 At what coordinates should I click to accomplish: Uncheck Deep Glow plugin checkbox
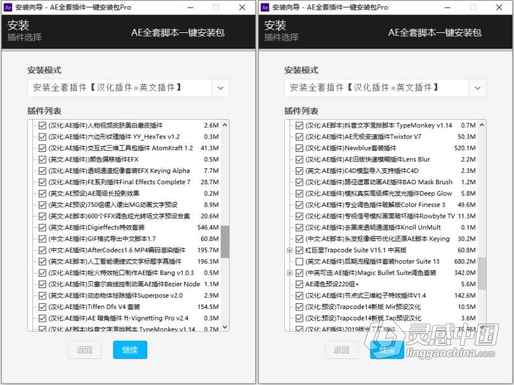pos(300,193)
